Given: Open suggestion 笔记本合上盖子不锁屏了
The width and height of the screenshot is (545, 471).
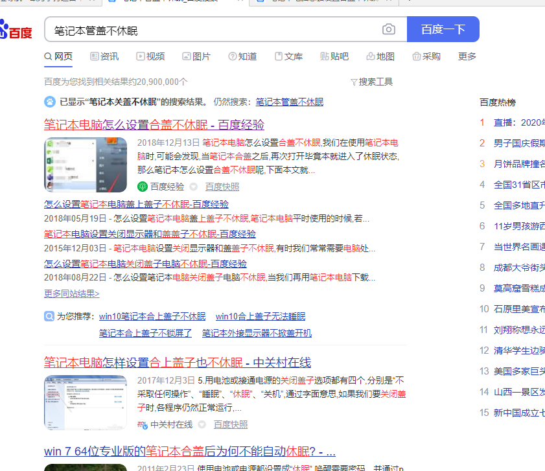Looking at the screenshot, I should 145,334.
